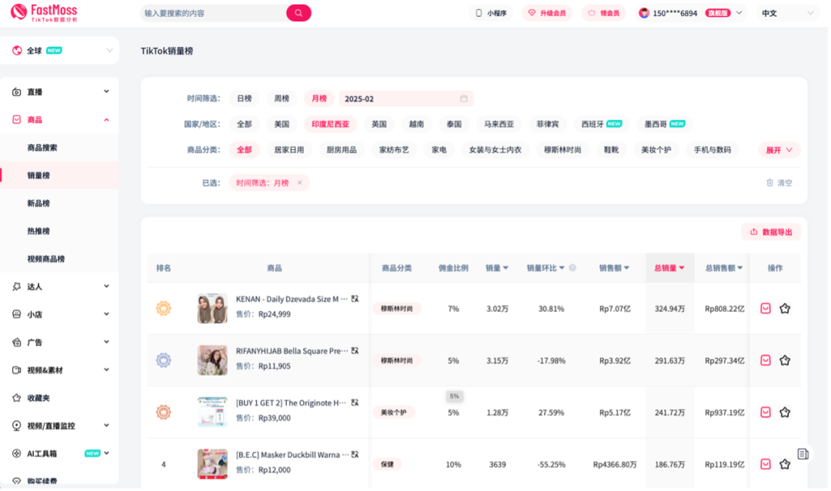Select the 日榜 time filter
Viewport: 831px width, 491px height.
(x=245, y=98)
